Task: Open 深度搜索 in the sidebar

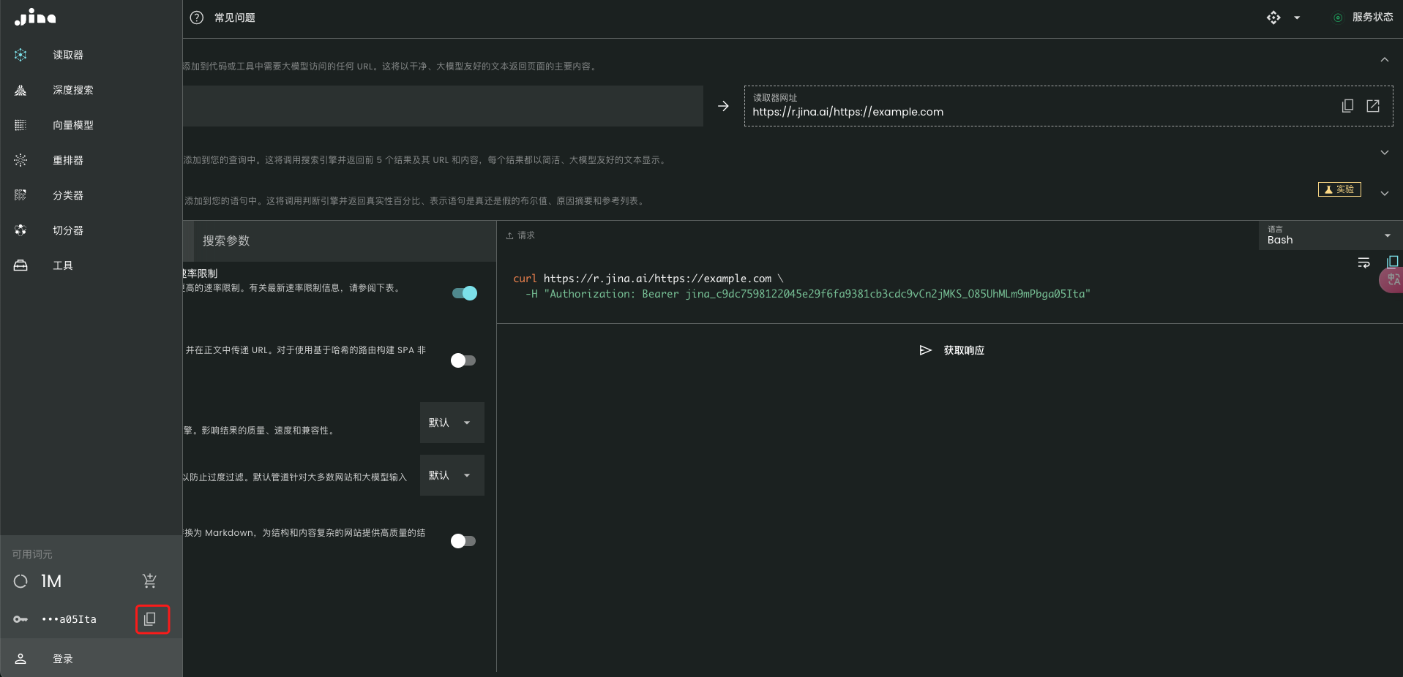Action: pos(72,90)
